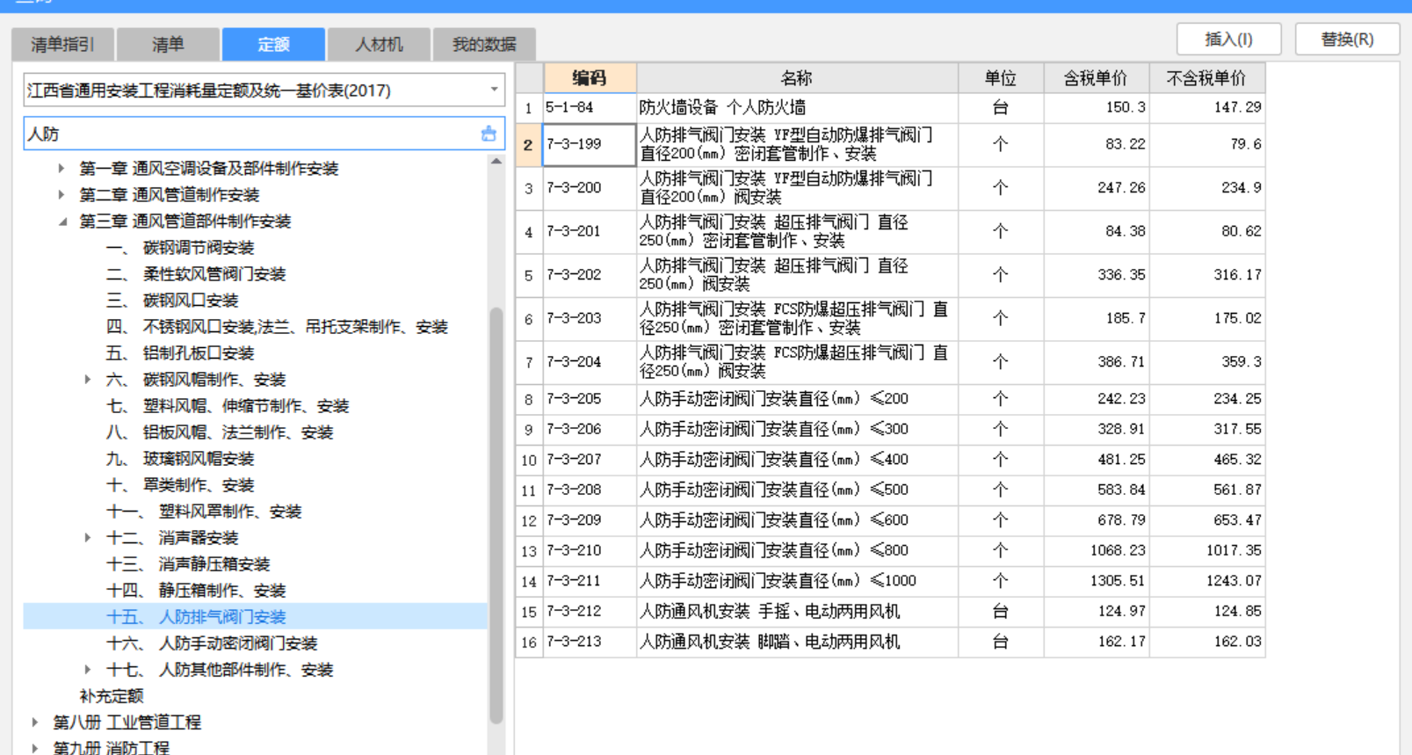
Task: Expand 十七、人防其他部件制作、安装 node
Action: point(87,670)
